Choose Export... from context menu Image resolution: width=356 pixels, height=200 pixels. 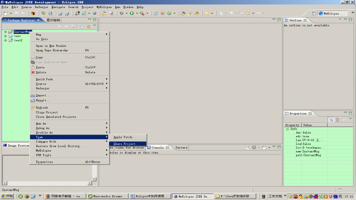pos(69,100)
